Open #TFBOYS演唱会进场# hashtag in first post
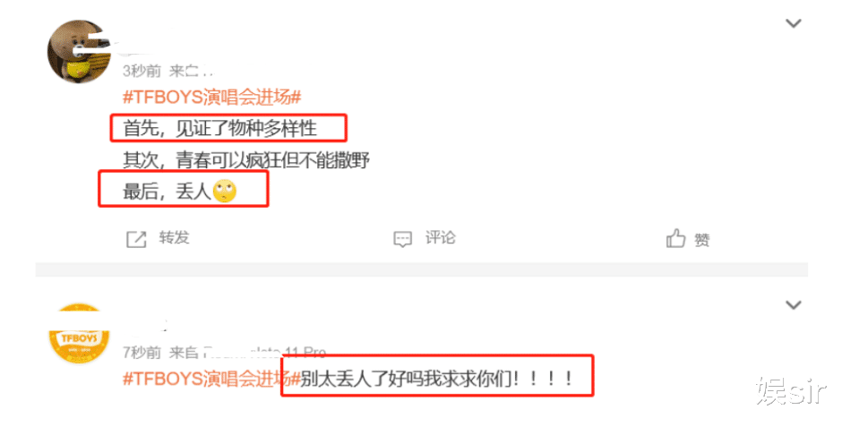This screenshot has width=842, height=427. tap(212, 97)
